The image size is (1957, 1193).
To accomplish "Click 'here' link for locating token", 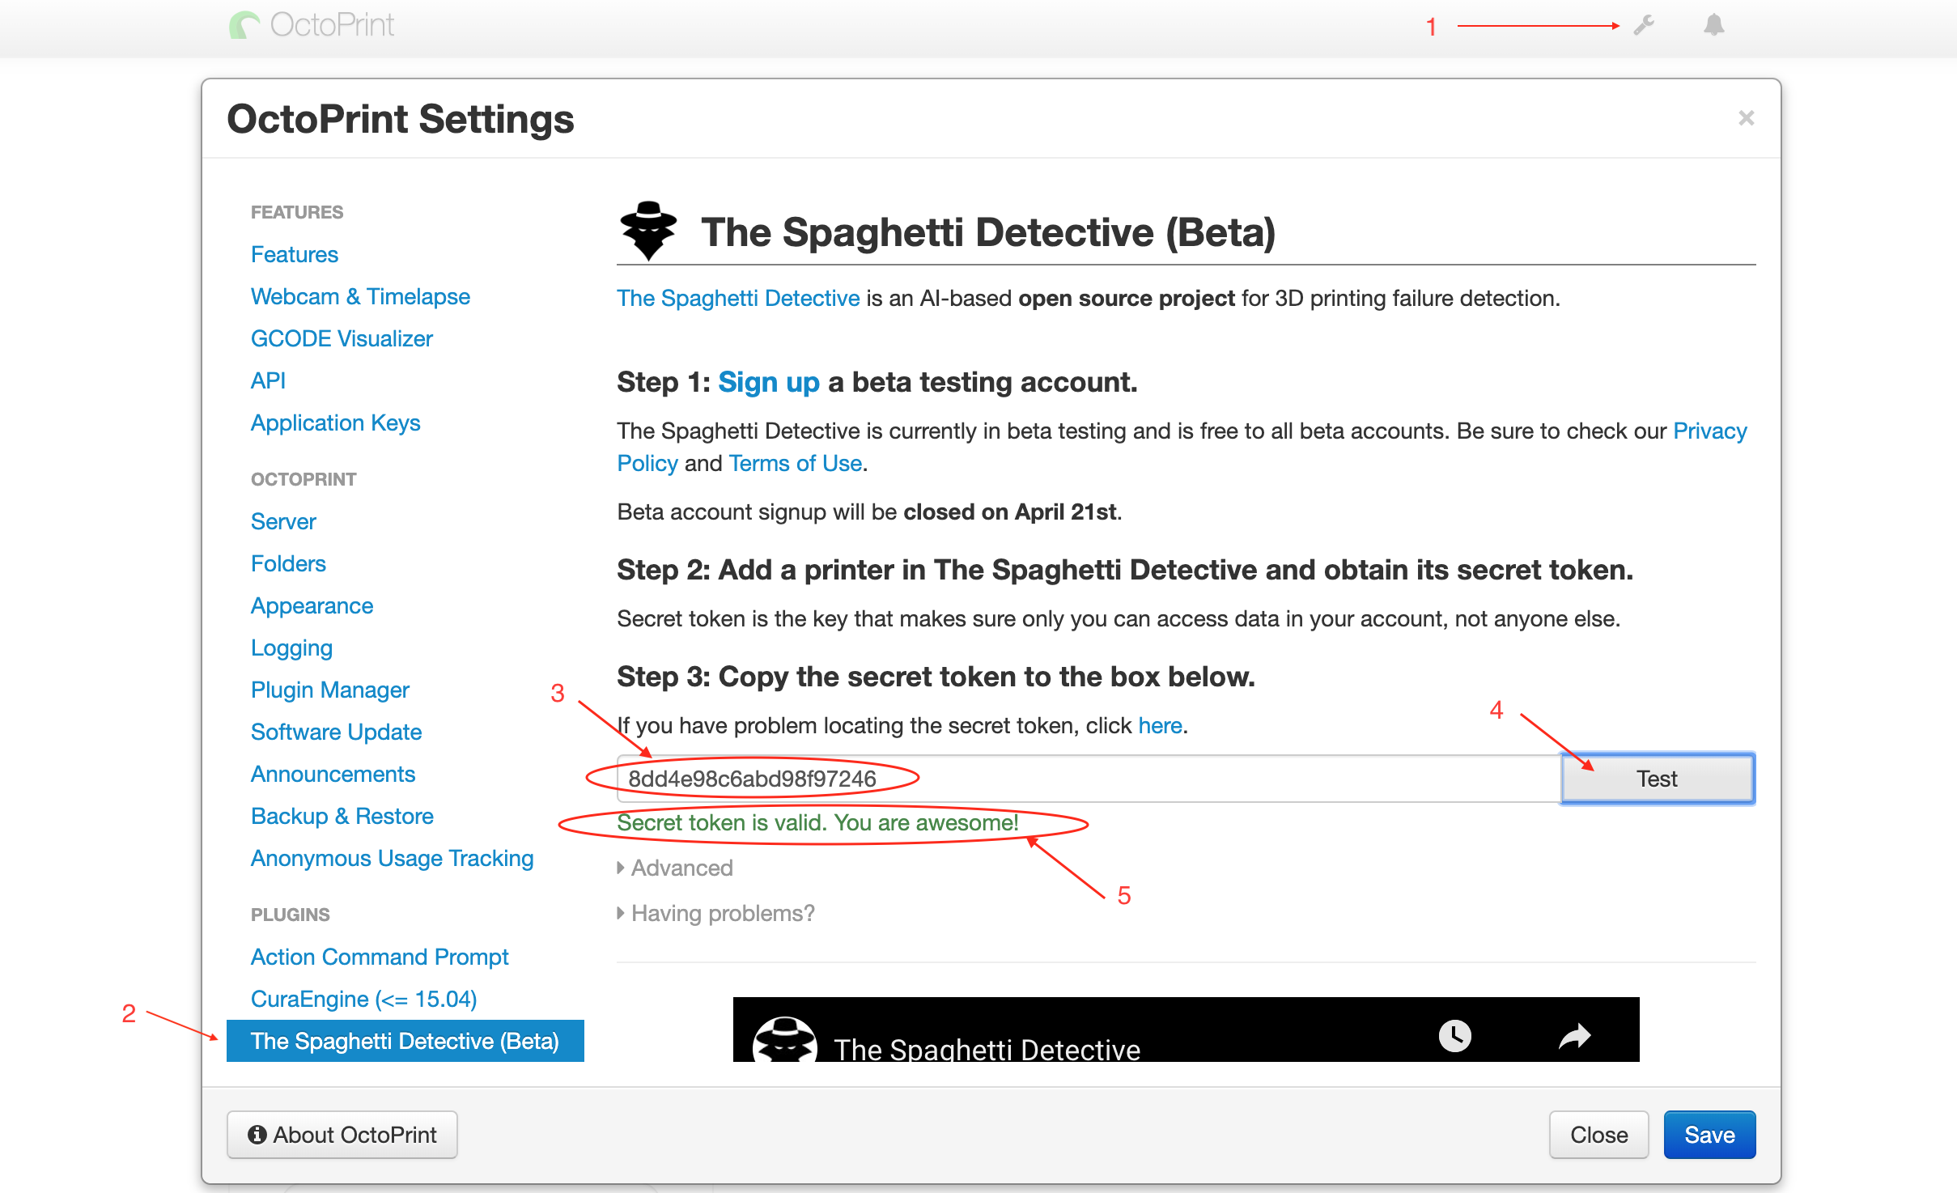I will pyautogui.click(x=1160, y=725).
